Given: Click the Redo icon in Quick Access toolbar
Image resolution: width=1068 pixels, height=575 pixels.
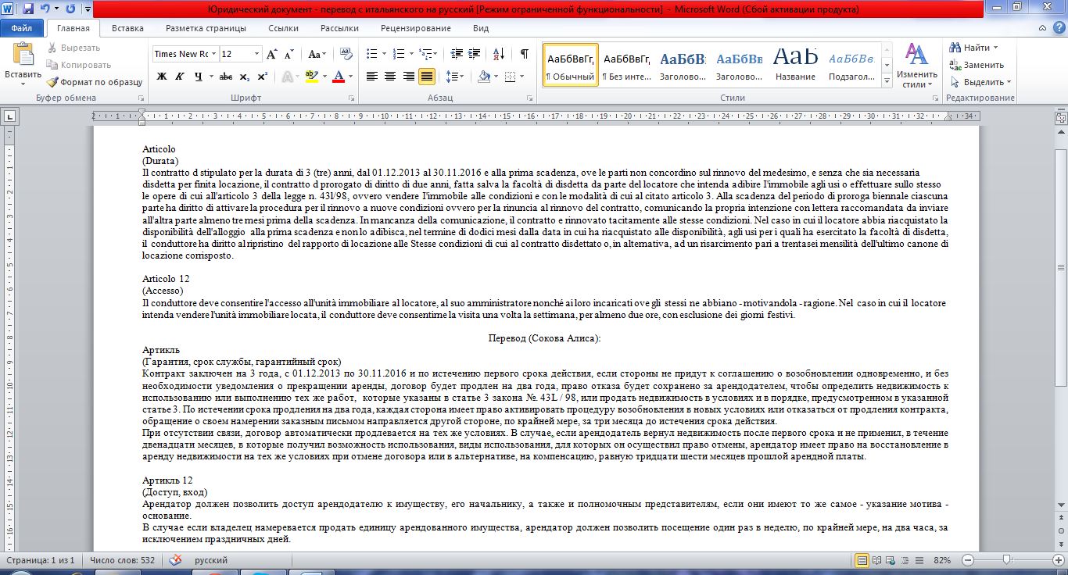Looking at the screenshot, I should tap(71, 9).
